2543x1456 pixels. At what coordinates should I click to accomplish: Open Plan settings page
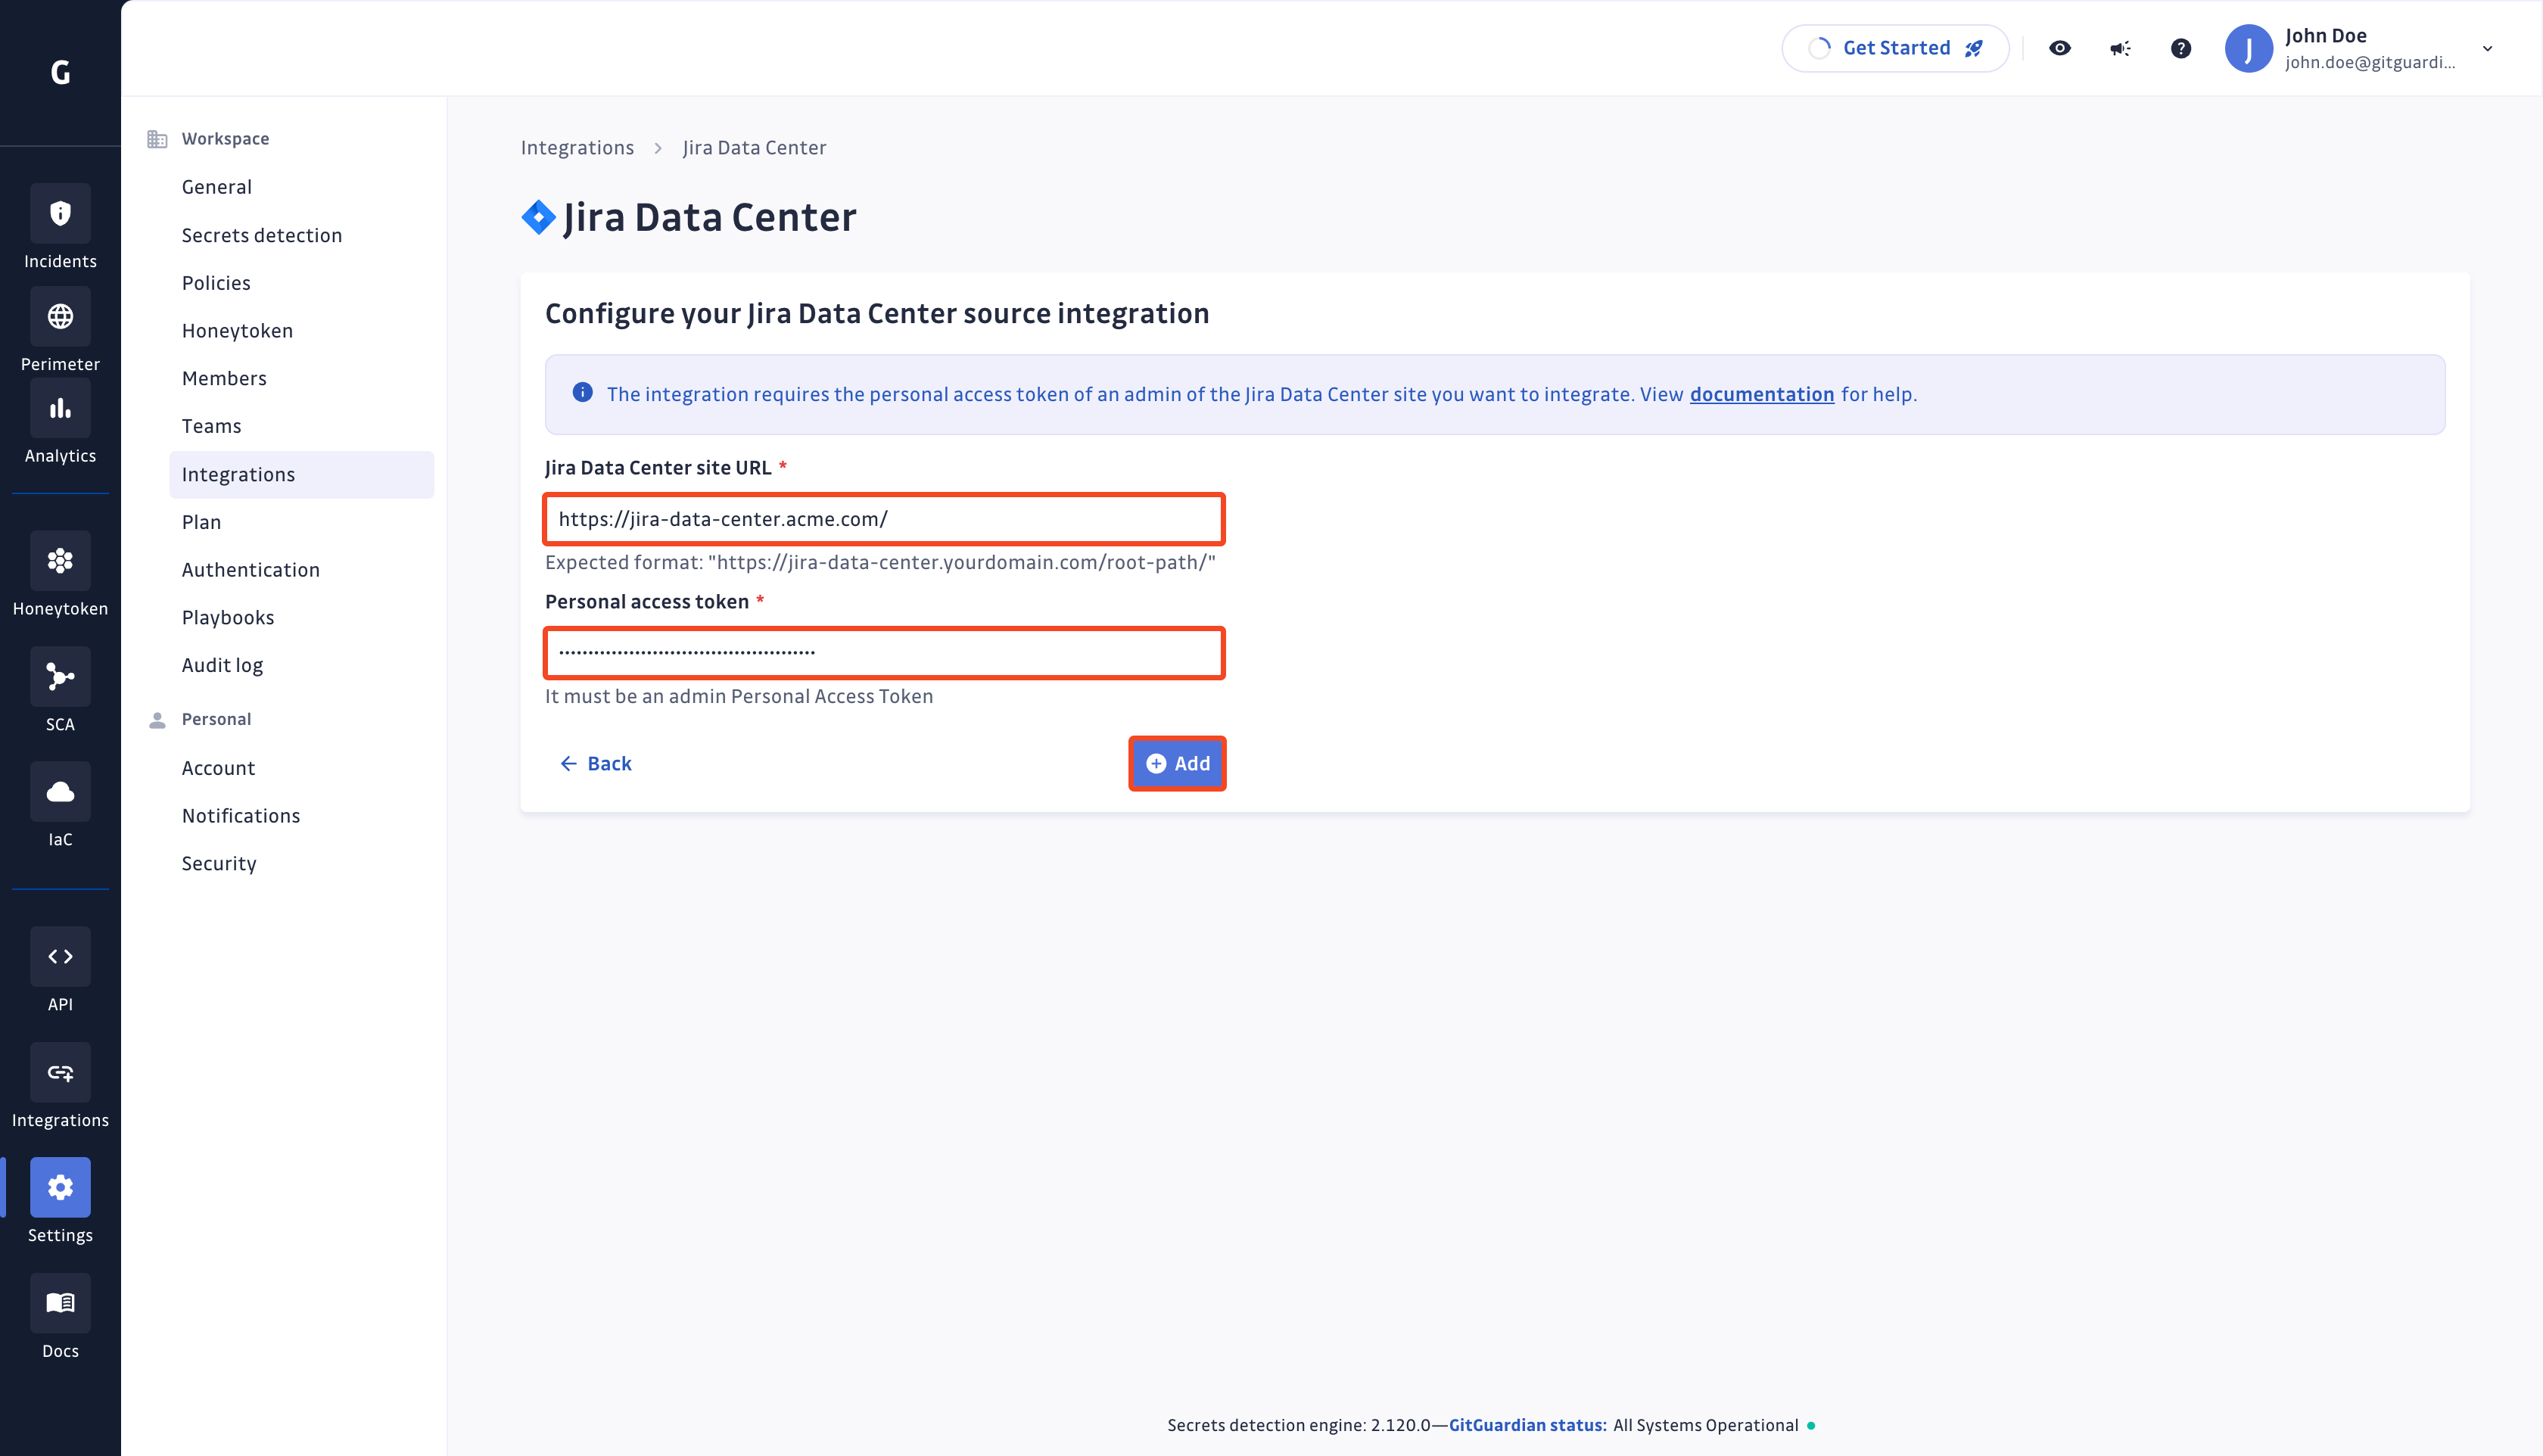(x=201, y=522)
